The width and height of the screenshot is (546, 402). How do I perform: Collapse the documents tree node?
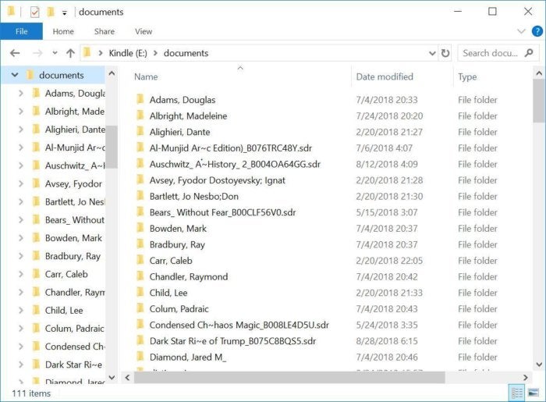point(15,75)
